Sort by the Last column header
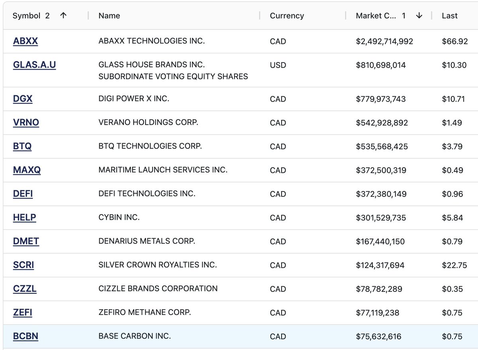This screenshot has width=478, height=350. click(450, 16)
